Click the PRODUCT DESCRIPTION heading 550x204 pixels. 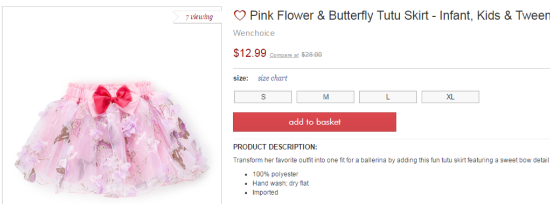tap(275, 147)
